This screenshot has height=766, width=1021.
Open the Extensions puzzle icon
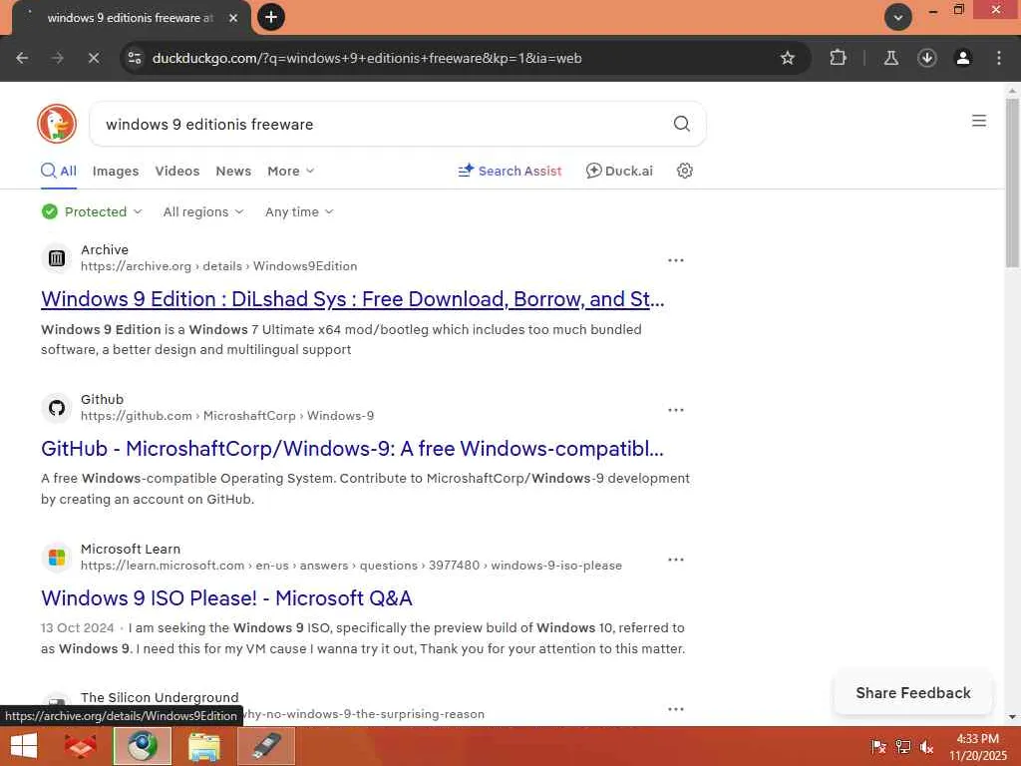coord(838,58)
